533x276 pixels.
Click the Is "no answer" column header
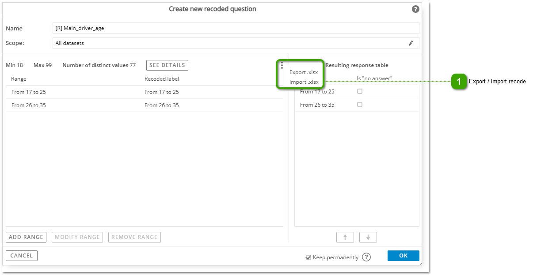(x=375, y=78)
